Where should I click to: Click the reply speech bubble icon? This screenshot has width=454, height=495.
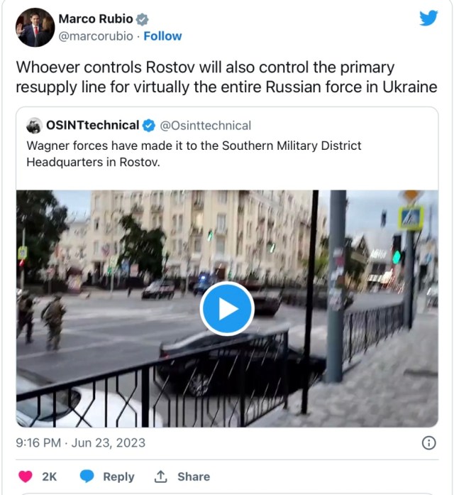(87, 477)
